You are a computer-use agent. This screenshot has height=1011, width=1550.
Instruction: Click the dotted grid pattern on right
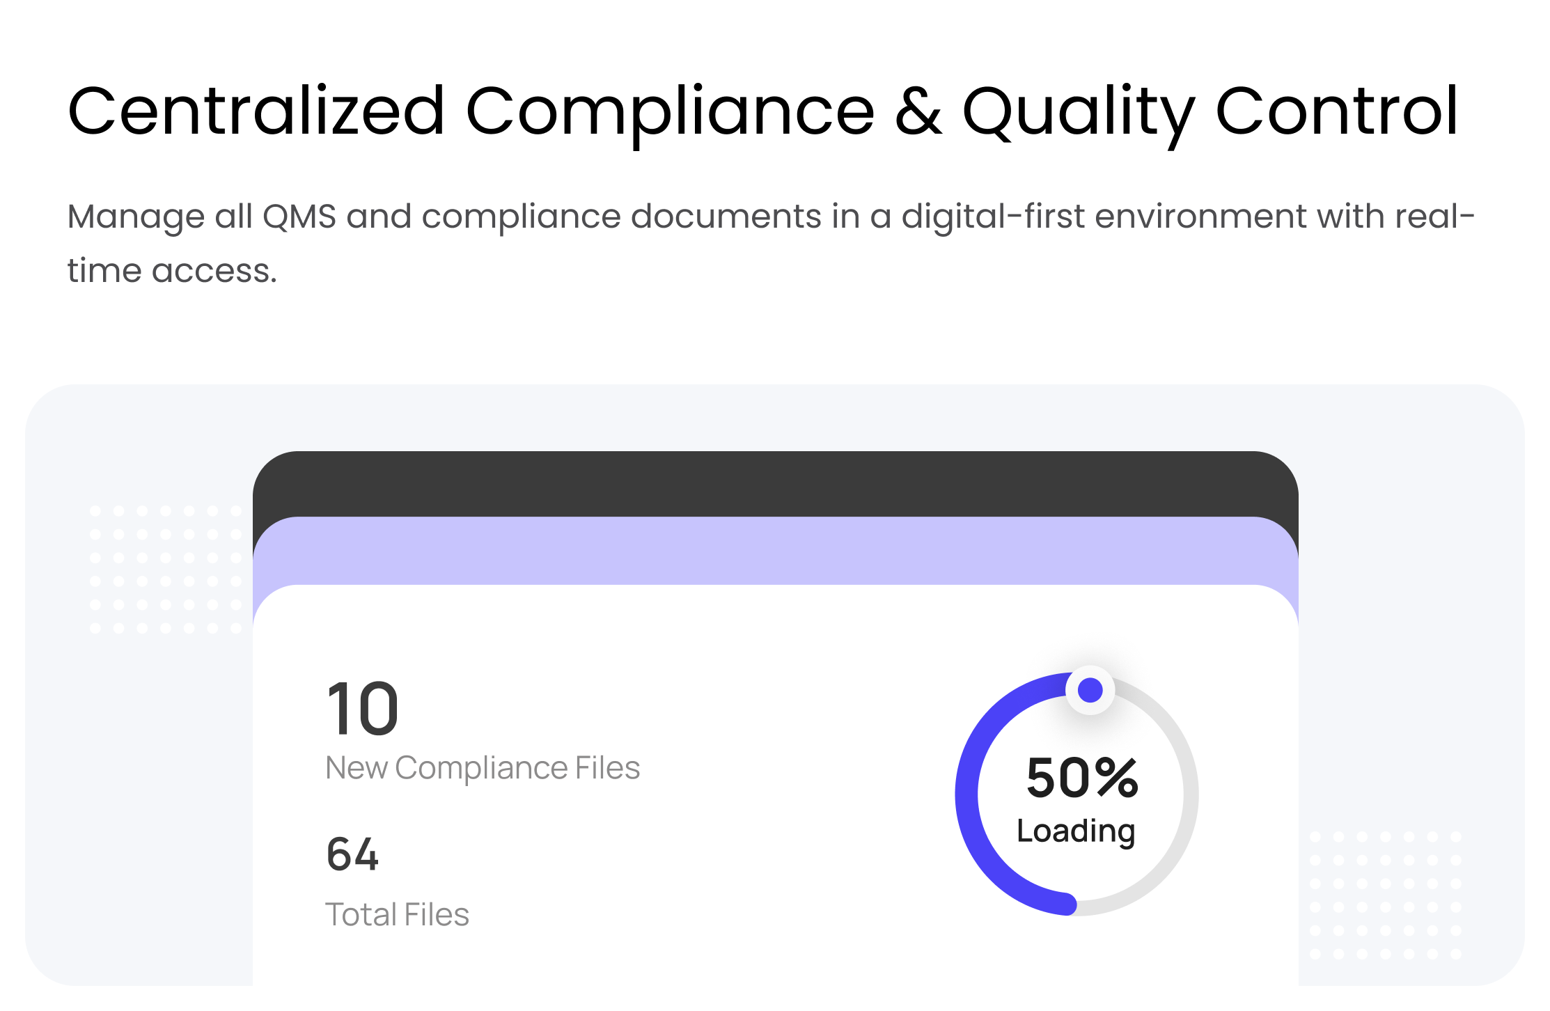[1385, 895]
